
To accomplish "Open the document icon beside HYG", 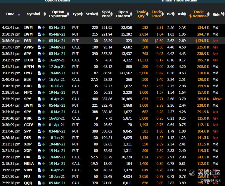I will pyautogui.click(x=39, y=73).
